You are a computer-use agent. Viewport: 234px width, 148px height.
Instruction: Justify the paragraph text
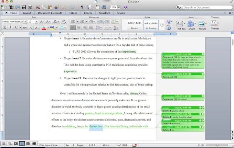tap(91, 28)
